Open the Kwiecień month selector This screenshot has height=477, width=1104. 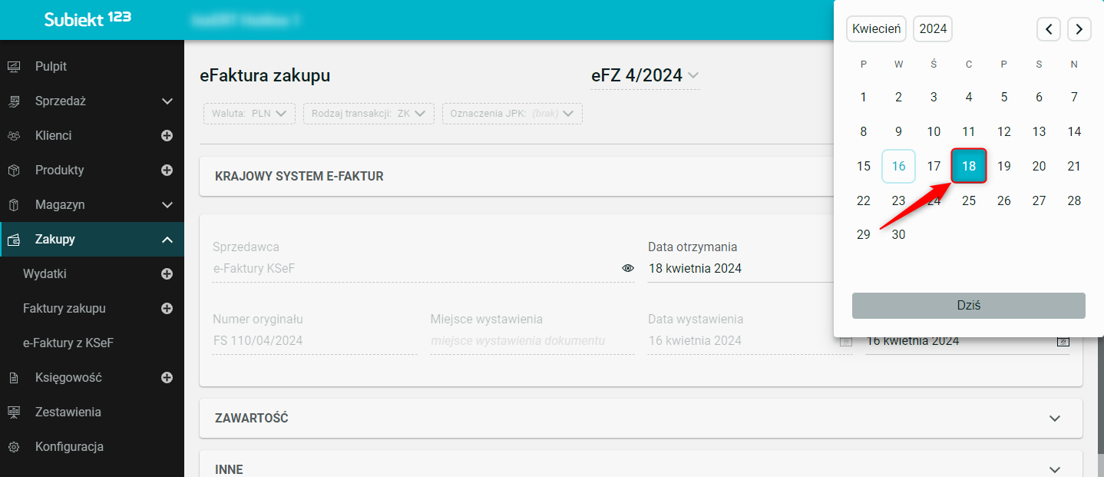pyautogui.click(x=876, y=29)
